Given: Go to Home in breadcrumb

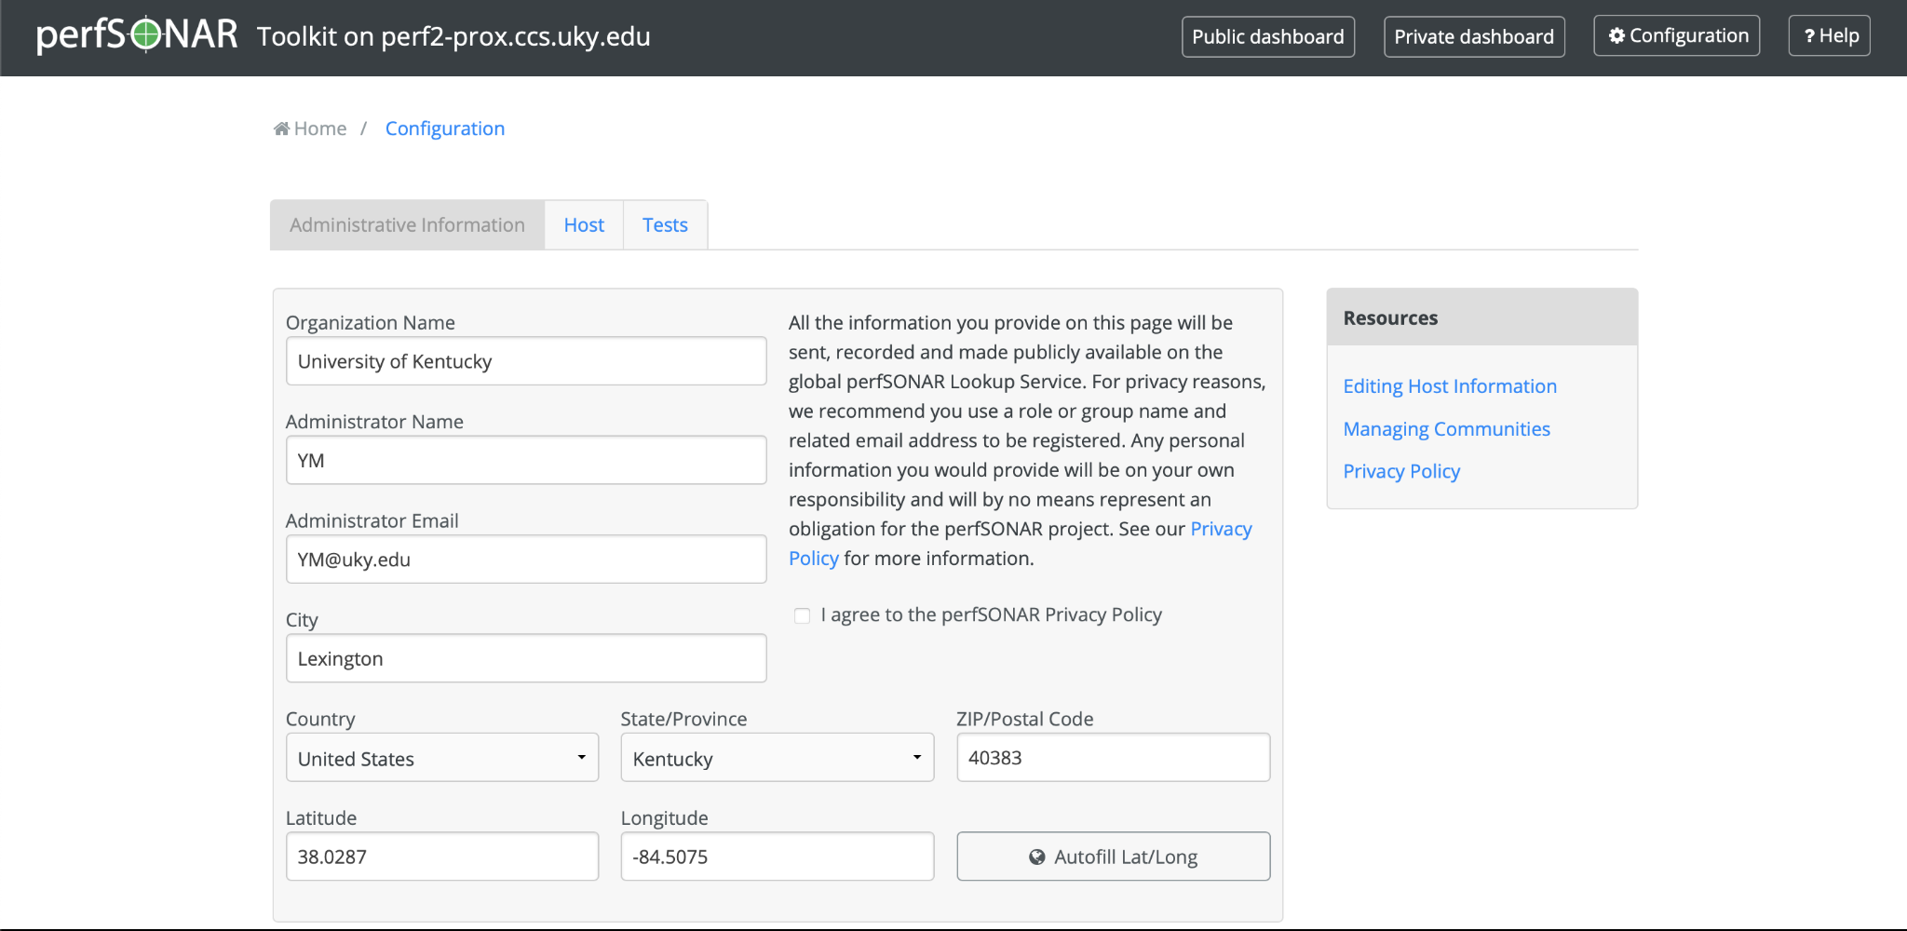Looking at the screenshot, I should point(310,128).
